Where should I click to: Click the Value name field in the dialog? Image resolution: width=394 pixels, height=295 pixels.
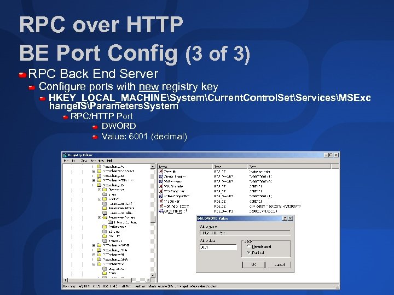245,233
